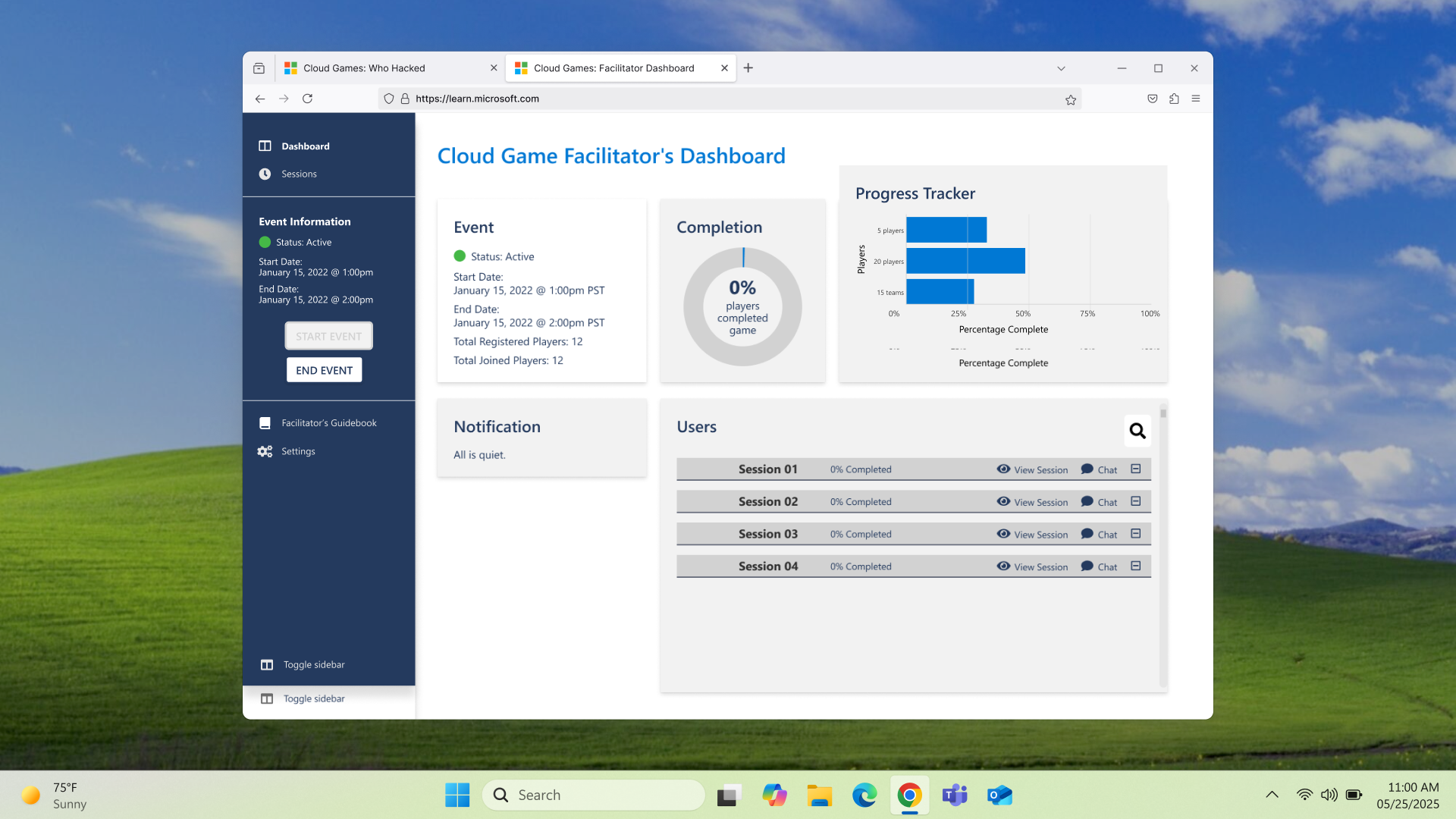Image resolution: width=1456 pixels, height=819 pixels.
Task: Close the Who Hacked tab
Action: coord(494,68)
